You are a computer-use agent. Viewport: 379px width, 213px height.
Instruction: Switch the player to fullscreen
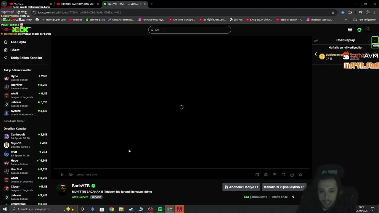click(283, 175)
